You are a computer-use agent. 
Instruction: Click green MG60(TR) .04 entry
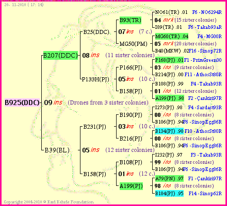172,37
